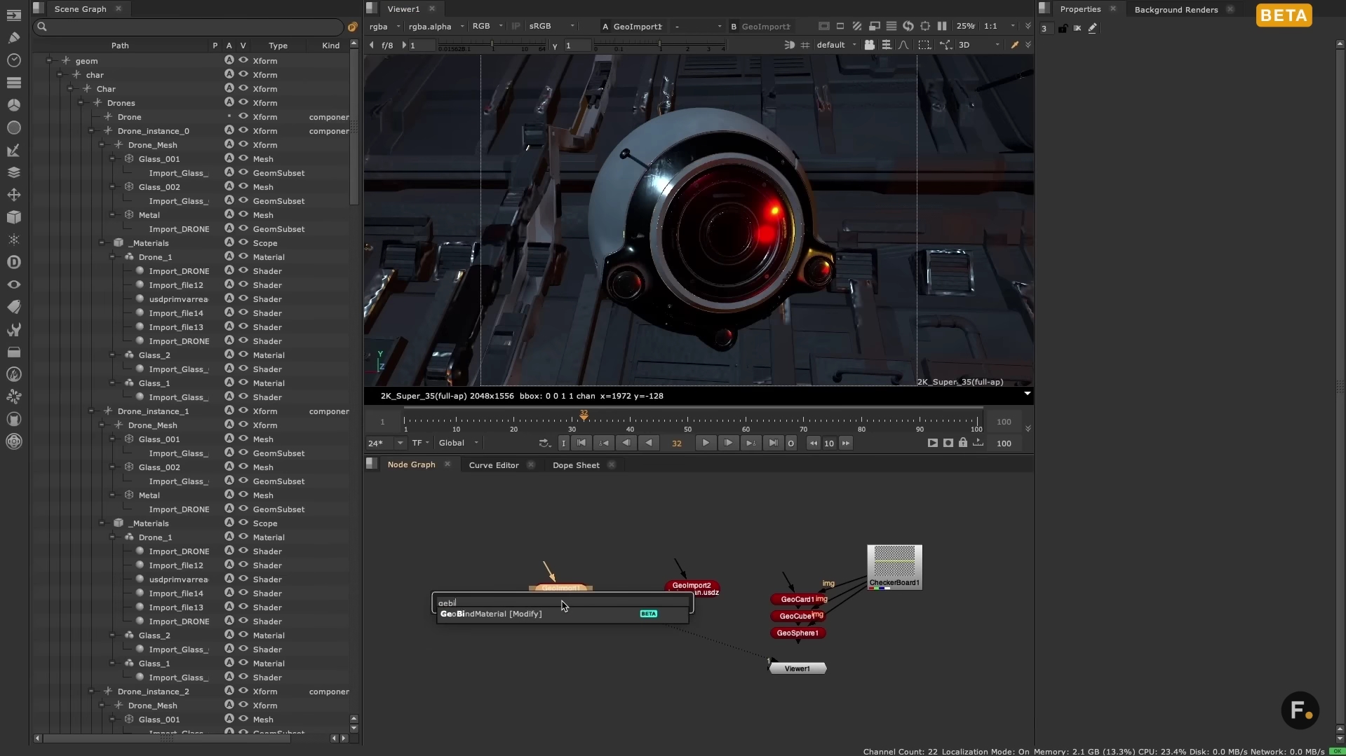Toggle visibility eye of the first Glass_001 mesh
The image size is (1346, 756).
pyautogui.click(x=243, y=158)
